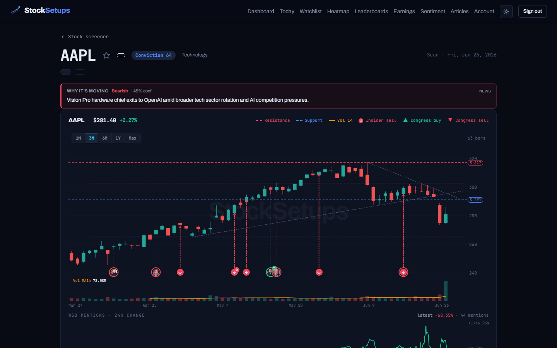This screenshot has height=348, width=557.
Task: Click the AAPL ticker label in chart header
Action: (77, 120)
